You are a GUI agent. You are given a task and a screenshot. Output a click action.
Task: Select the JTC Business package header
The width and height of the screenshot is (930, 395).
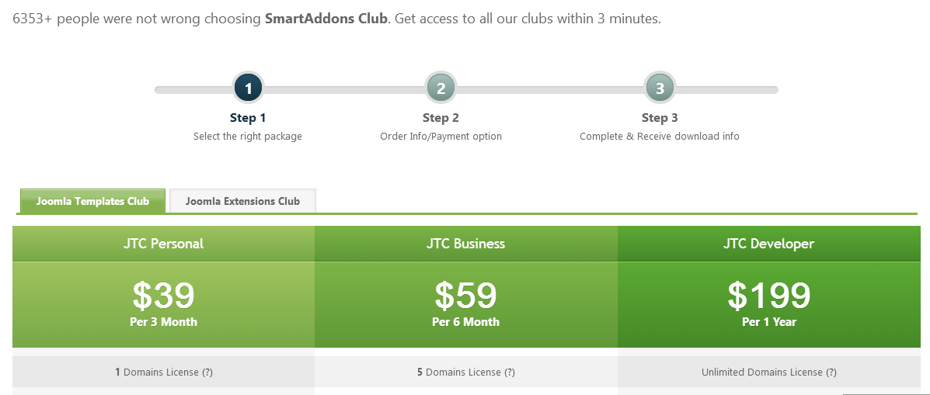tap(465, 244)
